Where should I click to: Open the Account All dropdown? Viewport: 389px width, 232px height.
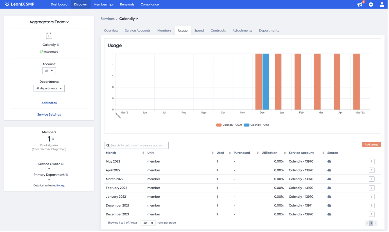click(x=49, y=71)
